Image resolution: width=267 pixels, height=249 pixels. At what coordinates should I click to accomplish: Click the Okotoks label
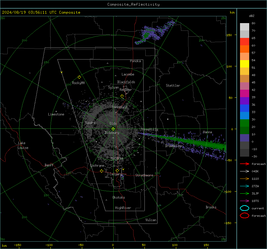[x=119, y=197]
